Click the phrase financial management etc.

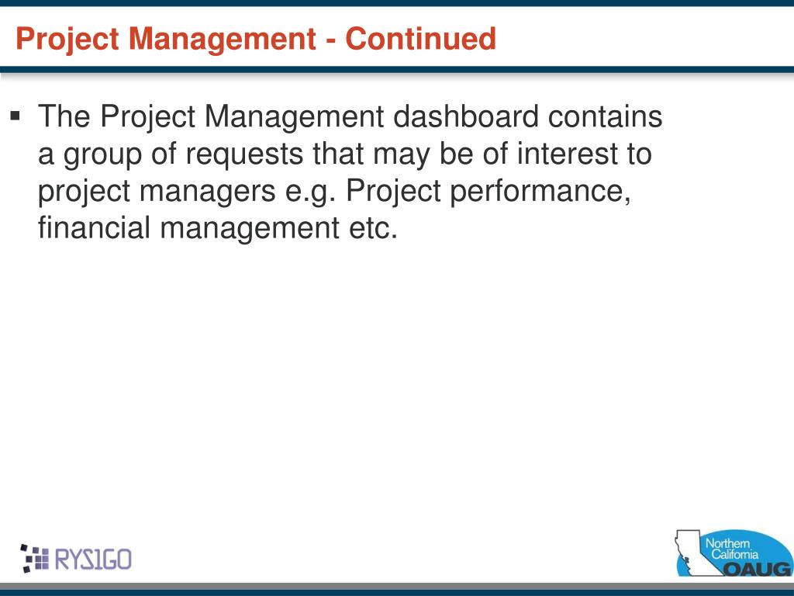(x=218, y=227)
